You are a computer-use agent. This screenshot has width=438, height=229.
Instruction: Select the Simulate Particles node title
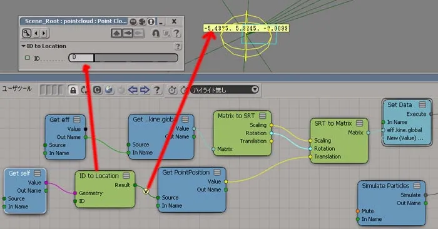click(x=385, y=186)
